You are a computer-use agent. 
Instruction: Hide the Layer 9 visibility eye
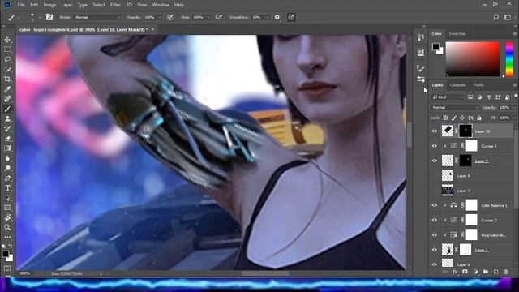435,161
